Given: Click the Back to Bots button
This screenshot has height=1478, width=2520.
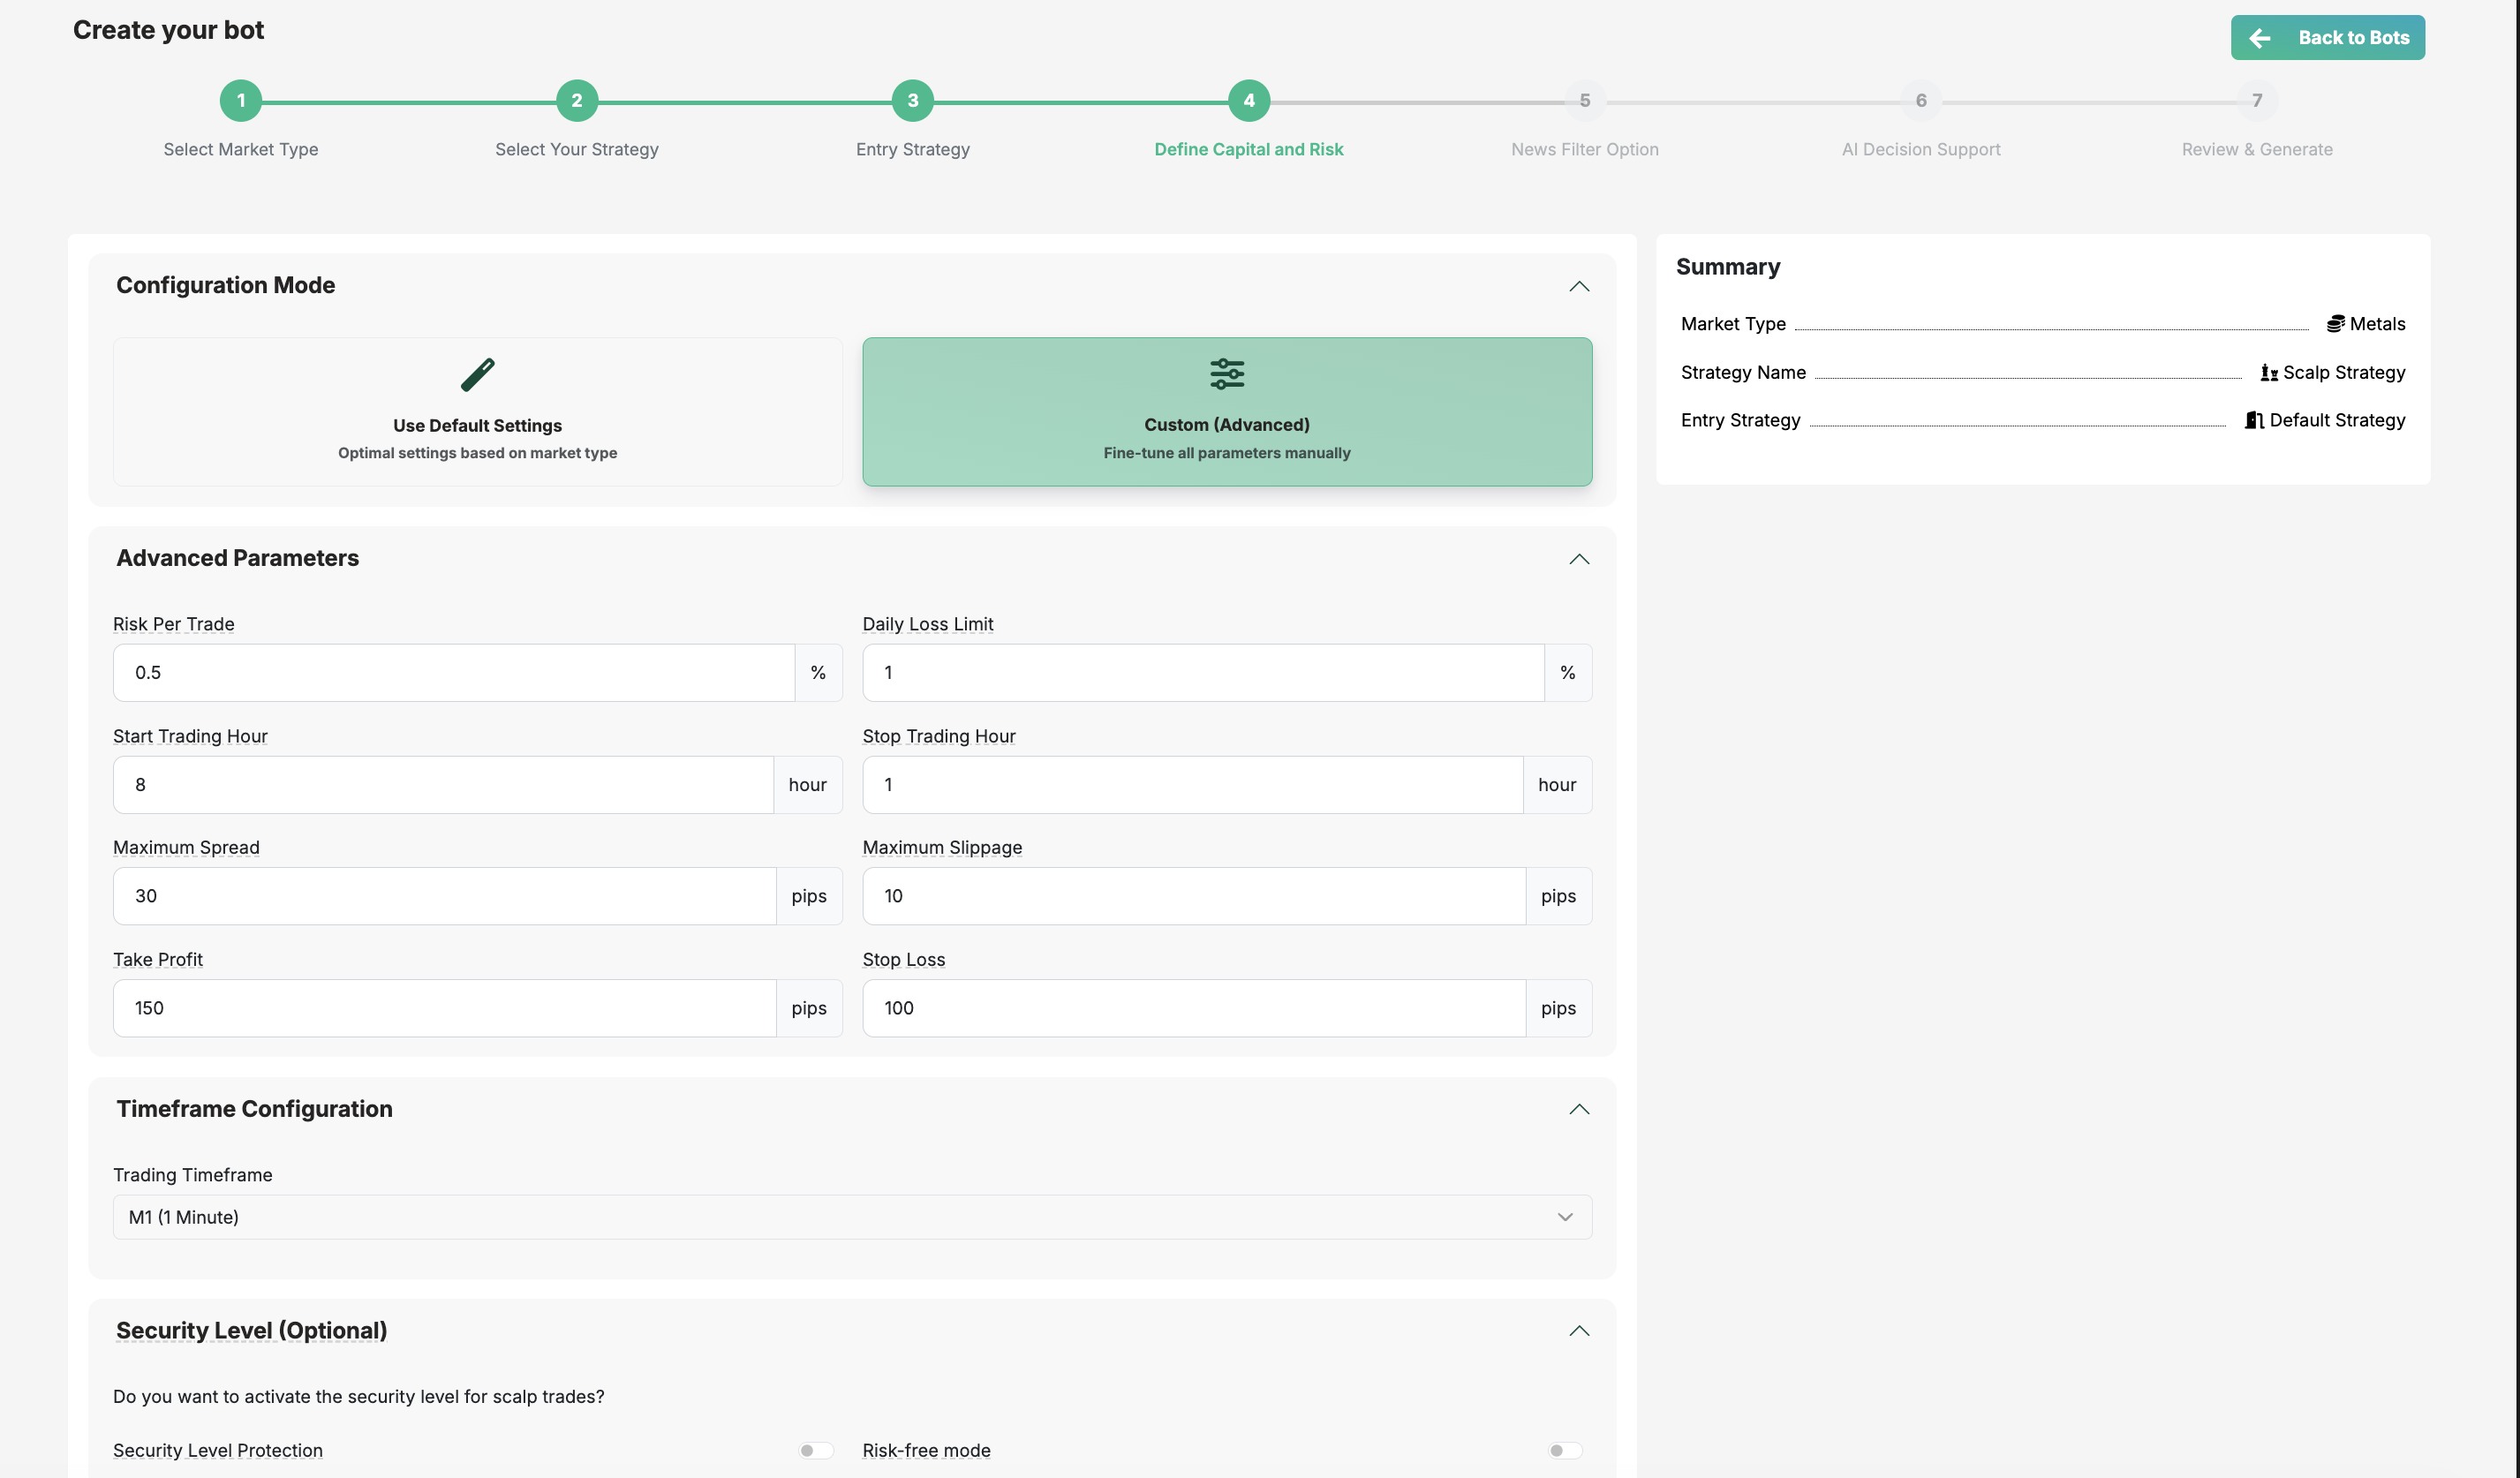Looking at the screenshot, I should coord(2327,38).
